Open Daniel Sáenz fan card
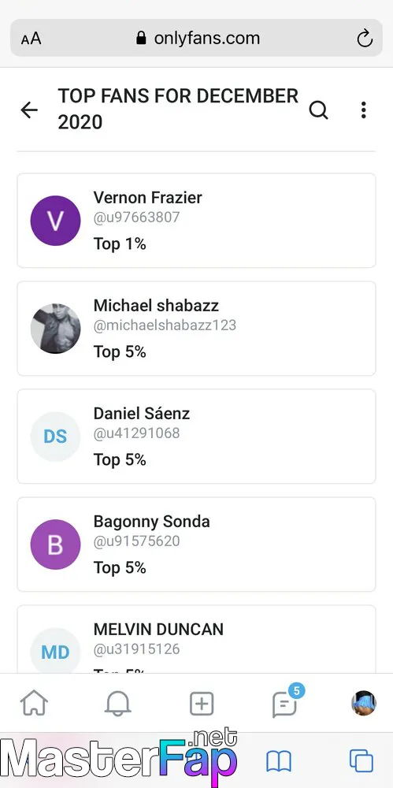Image resolution: width=393 pixels, height=788 pixels. 197,437
